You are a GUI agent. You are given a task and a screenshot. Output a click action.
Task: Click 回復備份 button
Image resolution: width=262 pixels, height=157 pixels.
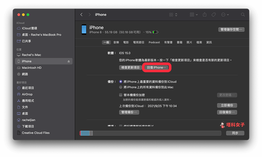tap(227, 112)
